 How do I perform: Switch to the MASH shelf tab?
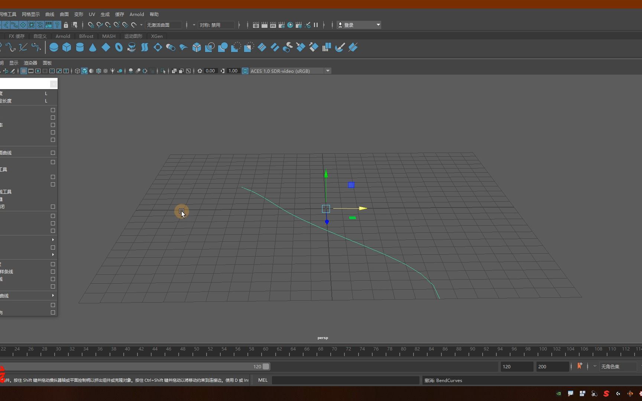(108, 36)
